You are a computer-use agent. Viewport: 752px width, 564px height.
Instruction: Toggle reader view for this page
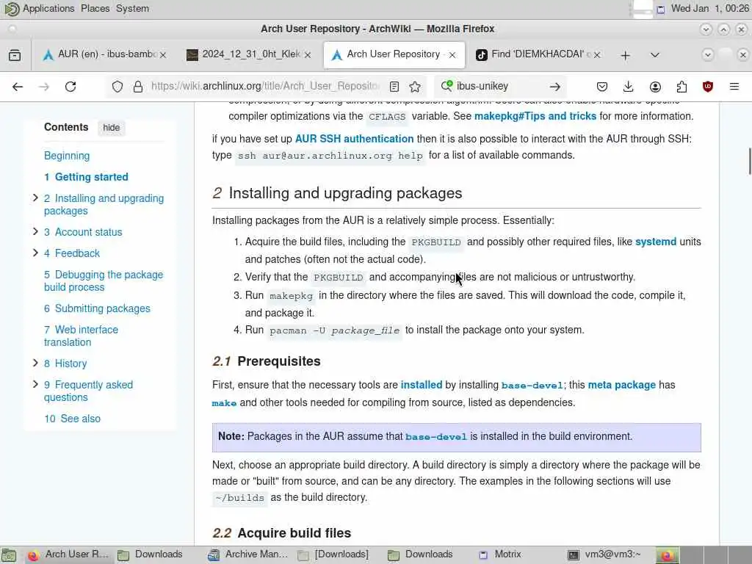coord(394,87)
